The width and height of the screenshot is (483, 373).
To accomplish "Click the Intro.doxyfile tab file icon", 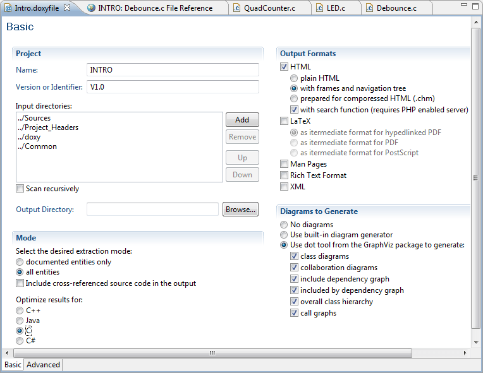I will tap(9, 8).
